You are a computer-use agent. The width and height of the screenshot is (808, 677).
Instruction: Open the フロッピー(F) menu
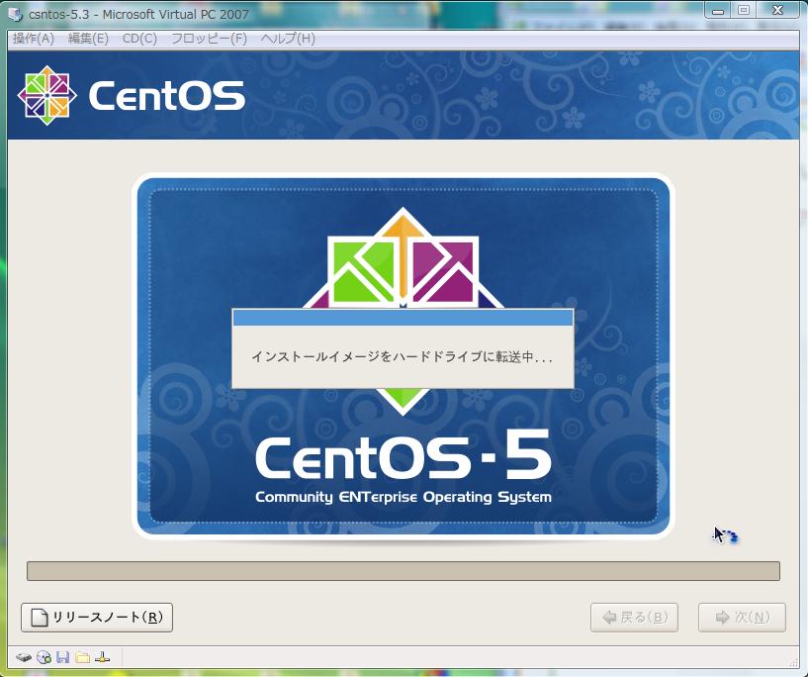(209, 39)
